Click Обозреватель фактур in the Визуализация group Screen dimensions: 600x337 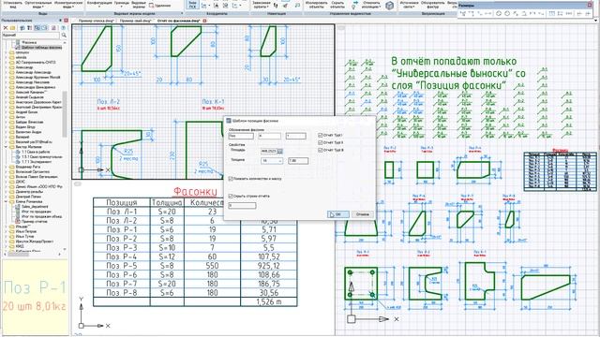(433, 4)
